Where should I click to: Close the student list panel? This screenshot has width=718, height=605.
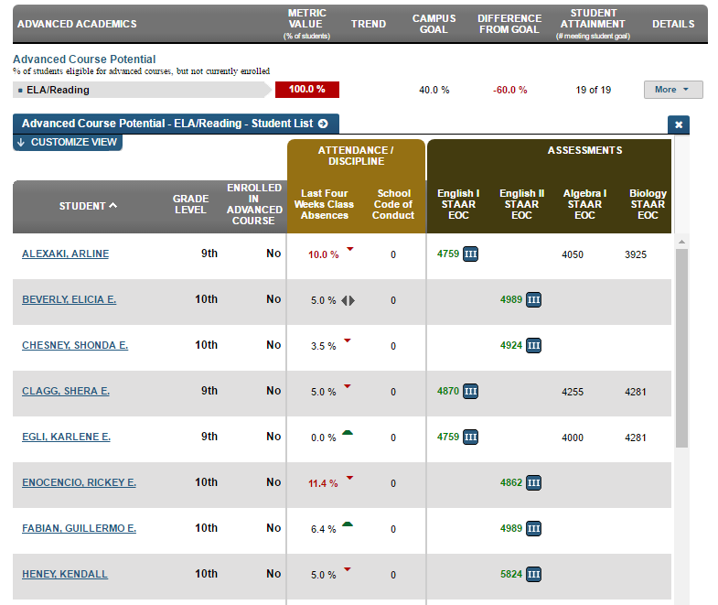point(679,124)
